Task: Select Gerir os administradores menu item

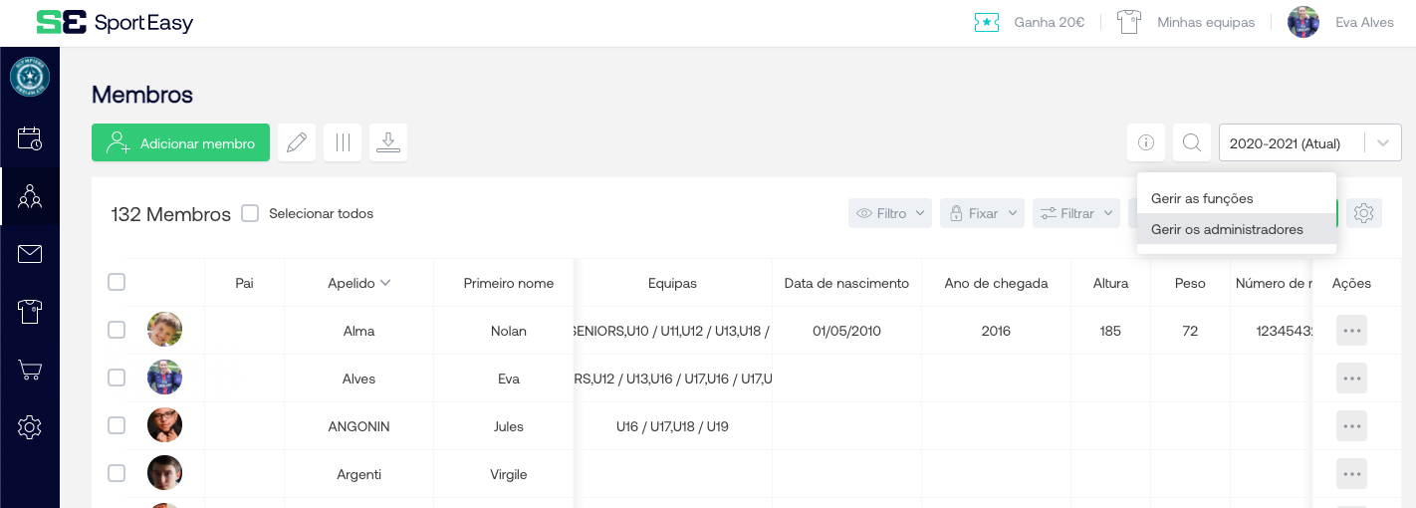Action: (x=1227, y=229)
